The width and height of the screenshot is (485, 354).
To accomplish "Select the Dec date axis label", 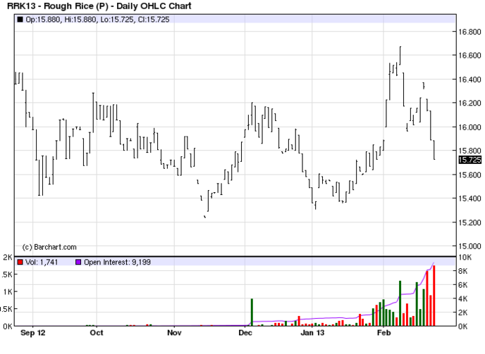I will click(245, 332).
